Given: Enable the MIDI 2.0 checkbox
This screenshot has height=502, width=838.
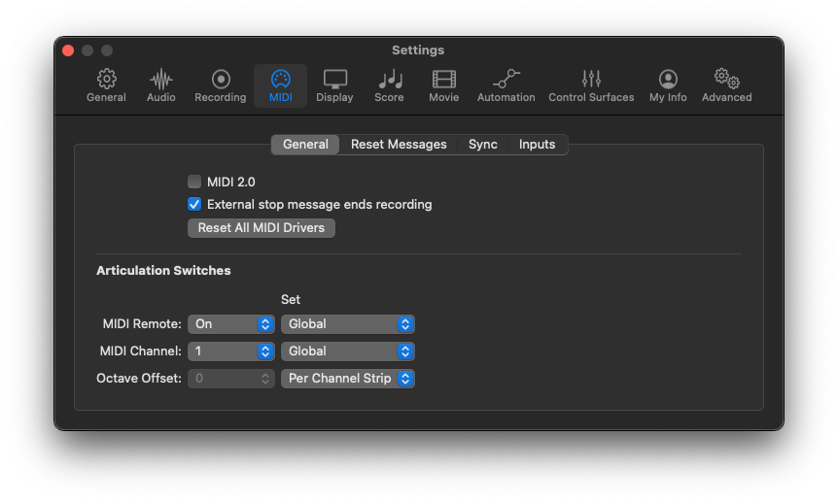Looking at the screenshot, I should (194, 182).
